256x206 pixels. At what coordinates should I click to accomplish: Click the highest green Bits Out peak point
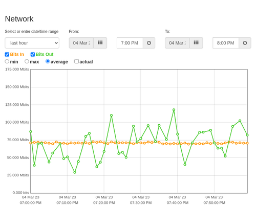[x=174, y=110]
